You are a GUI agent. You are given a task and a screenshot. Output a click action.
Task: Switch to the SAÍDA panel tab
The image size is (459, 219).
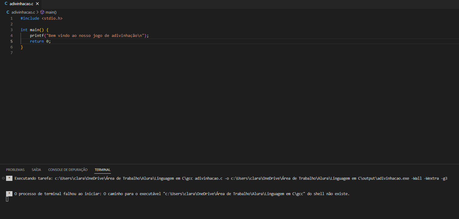pos(36,170)
